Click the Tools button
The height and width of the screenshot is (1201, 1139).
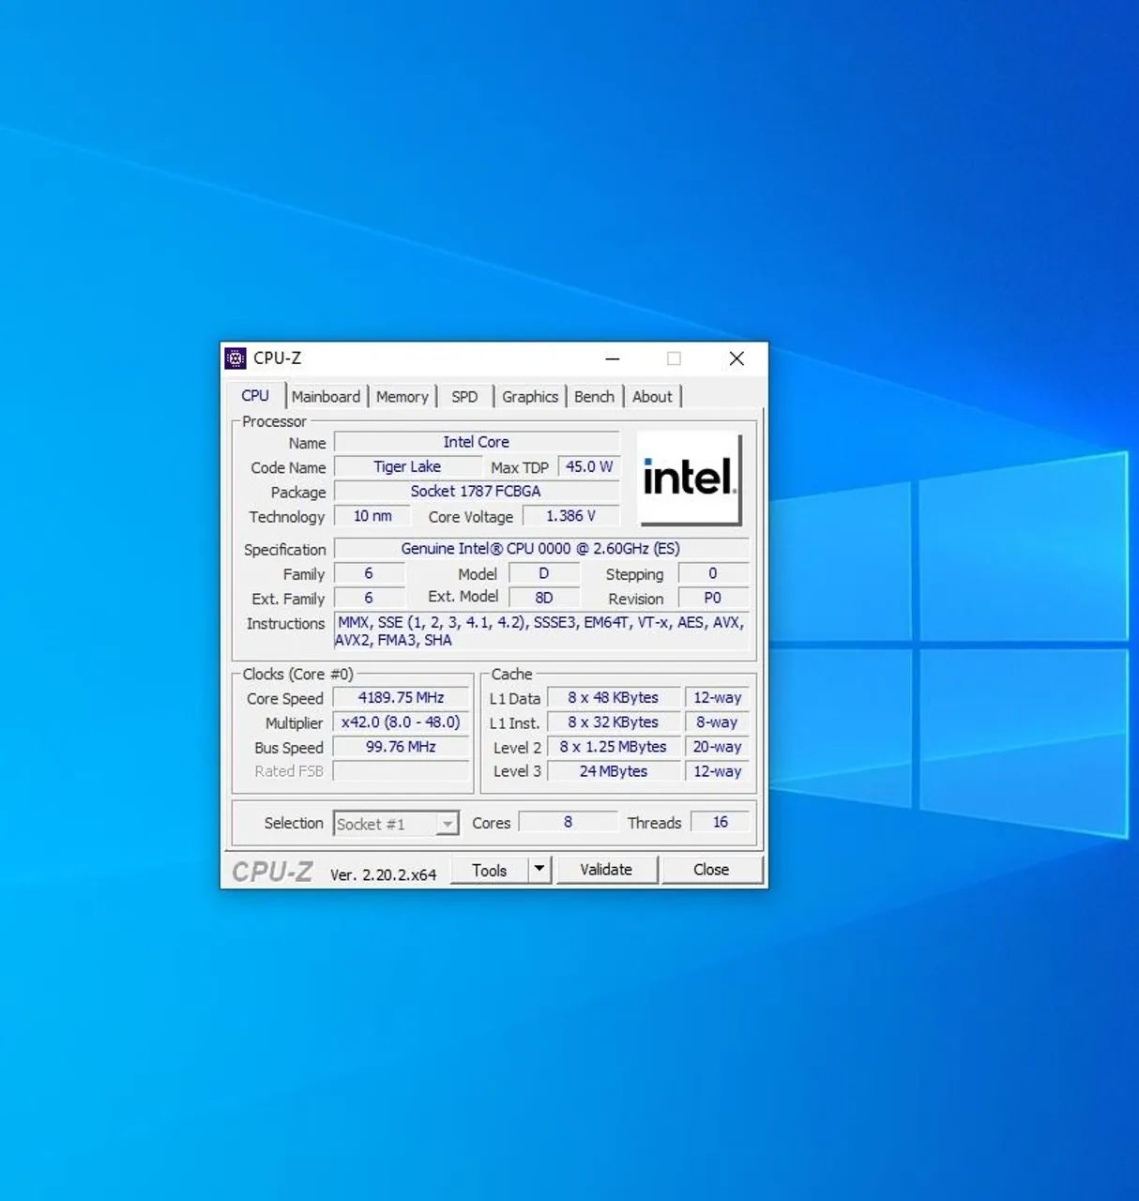pyautogui.click(x=489, y=871)
